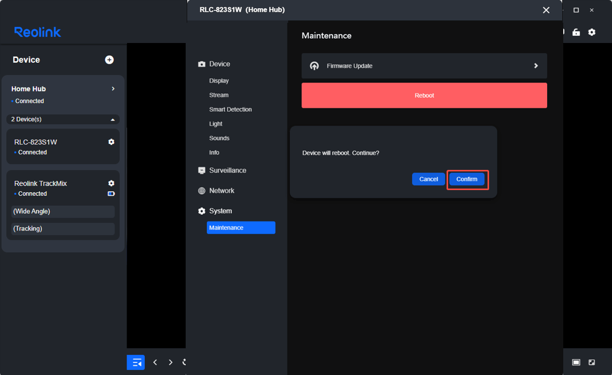Click the TrackMix battery status icon

pos(111,194)
